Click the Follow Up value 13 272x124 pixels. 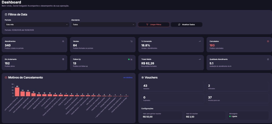tap(75, 63)
